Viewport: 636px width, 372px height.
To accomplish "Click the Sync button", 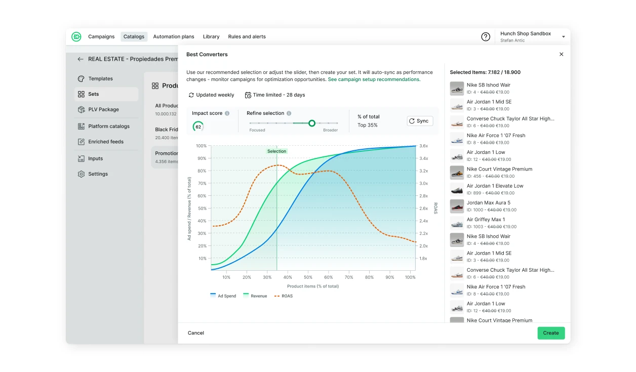I will (x=420, y=121).
